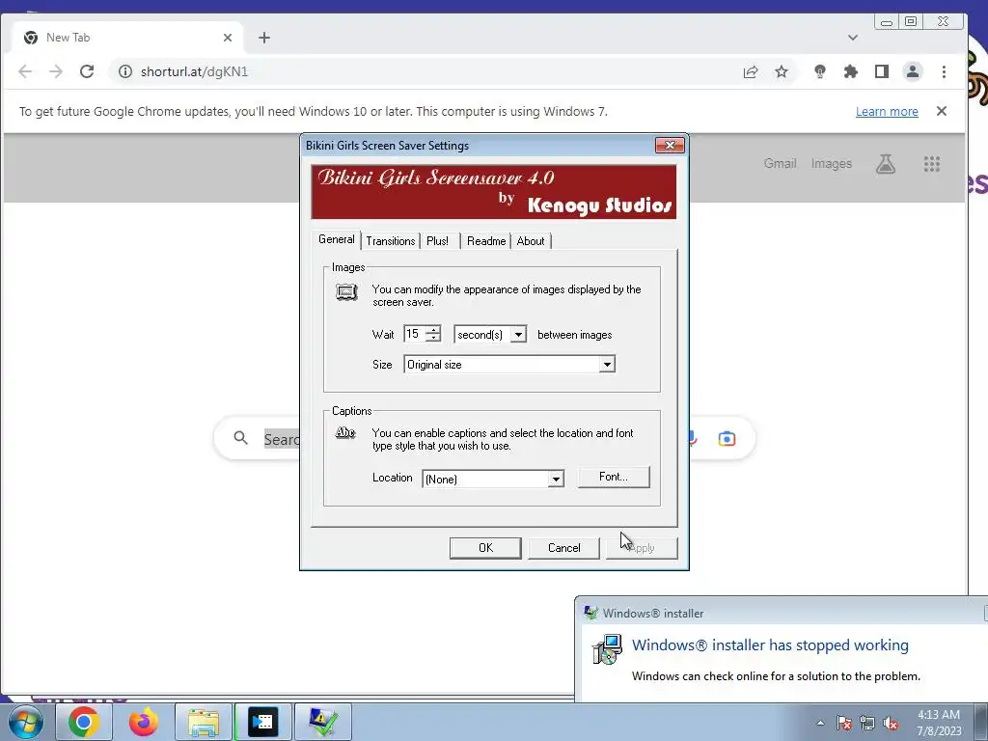988x741 pixels.
Task: Cancel the Screen Saver Settings dialog
Action: click(x=563, y=548)
